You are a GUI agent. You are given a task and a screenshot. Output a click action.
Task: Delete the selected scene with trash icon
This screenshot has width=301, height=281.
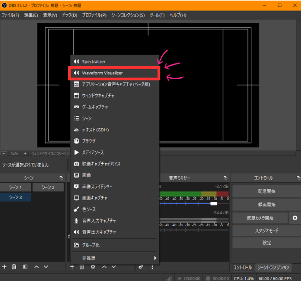pyautogui.click(x=14, y=267)
